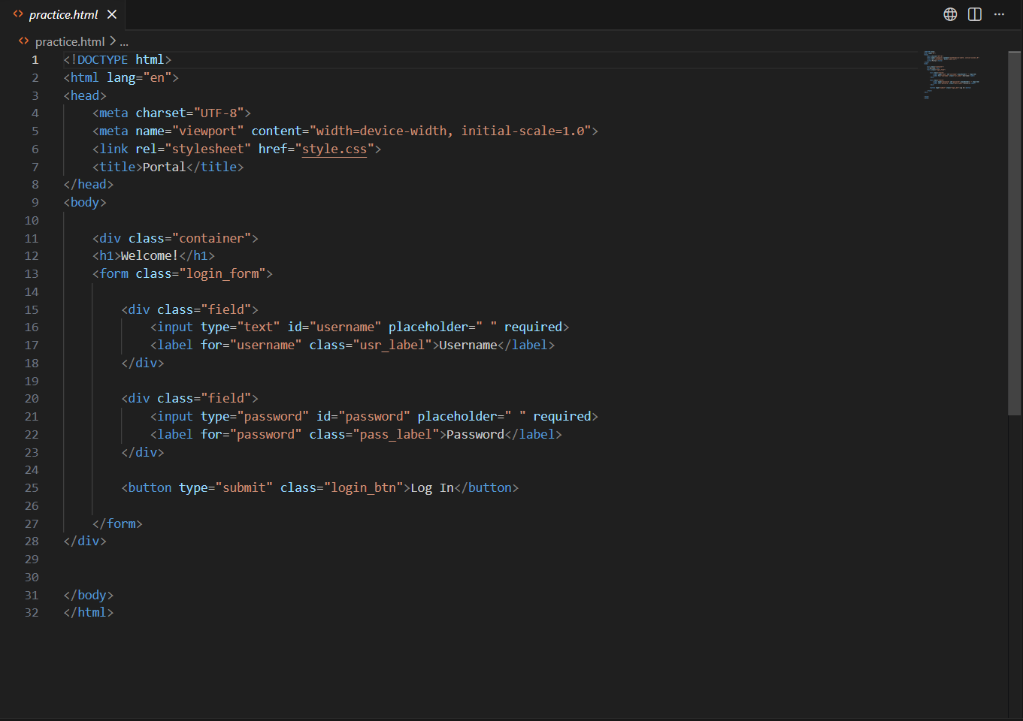Switch to the practice.html editor tab
Viewport: 1023px width, 721px height.
[63, 14]
